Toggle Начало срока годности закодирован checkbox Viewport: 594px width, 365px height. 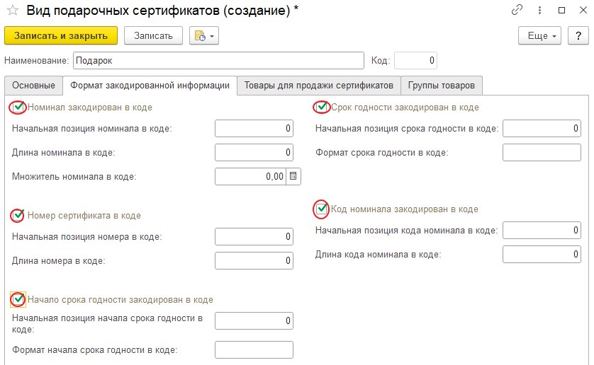18,299
